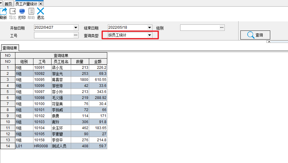Select the cell with name 李扬威
This screenshot has height=163, width=288.
[61, 110]
